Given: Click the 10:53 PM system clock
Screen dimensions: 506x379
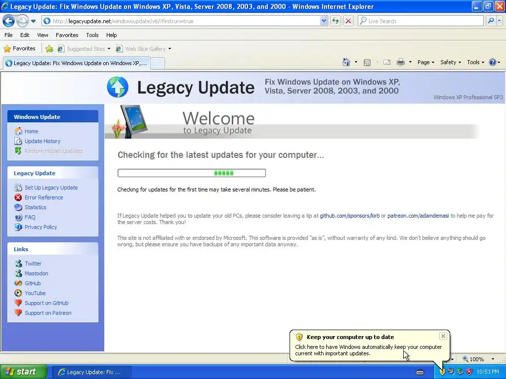Looking at the screenshot, I should [488, 372].
